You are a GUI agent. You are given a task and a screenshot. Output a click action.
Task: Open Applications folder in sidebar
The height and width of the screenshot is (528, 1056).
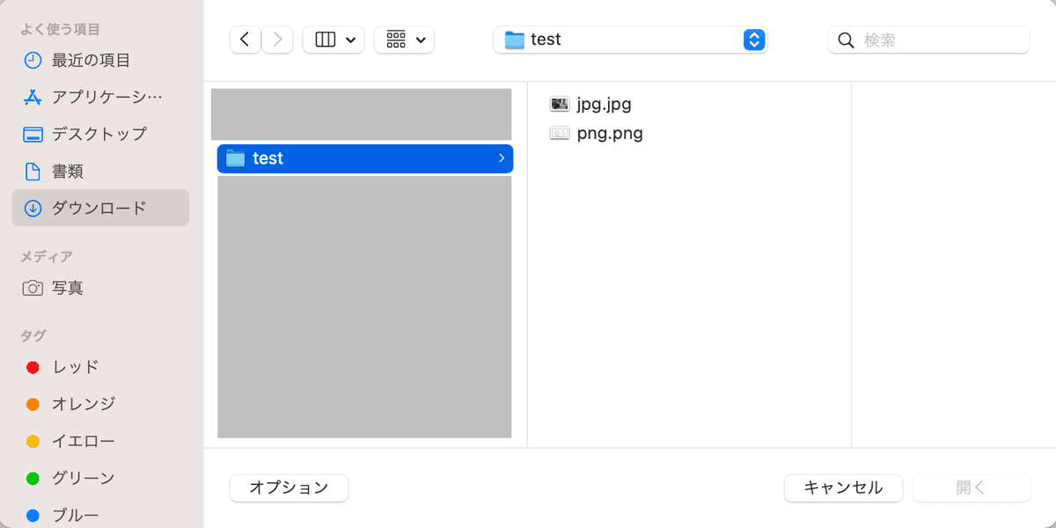tap(106, 97)
